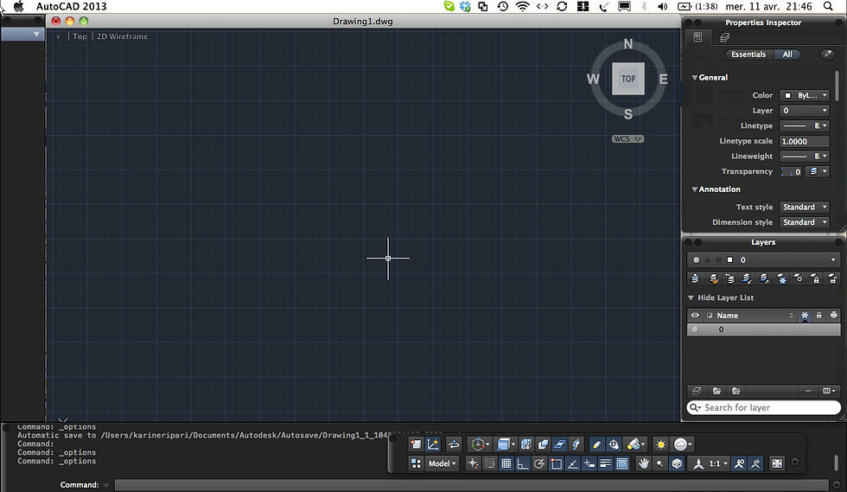Click the delete layer minus button

[807, 391]
